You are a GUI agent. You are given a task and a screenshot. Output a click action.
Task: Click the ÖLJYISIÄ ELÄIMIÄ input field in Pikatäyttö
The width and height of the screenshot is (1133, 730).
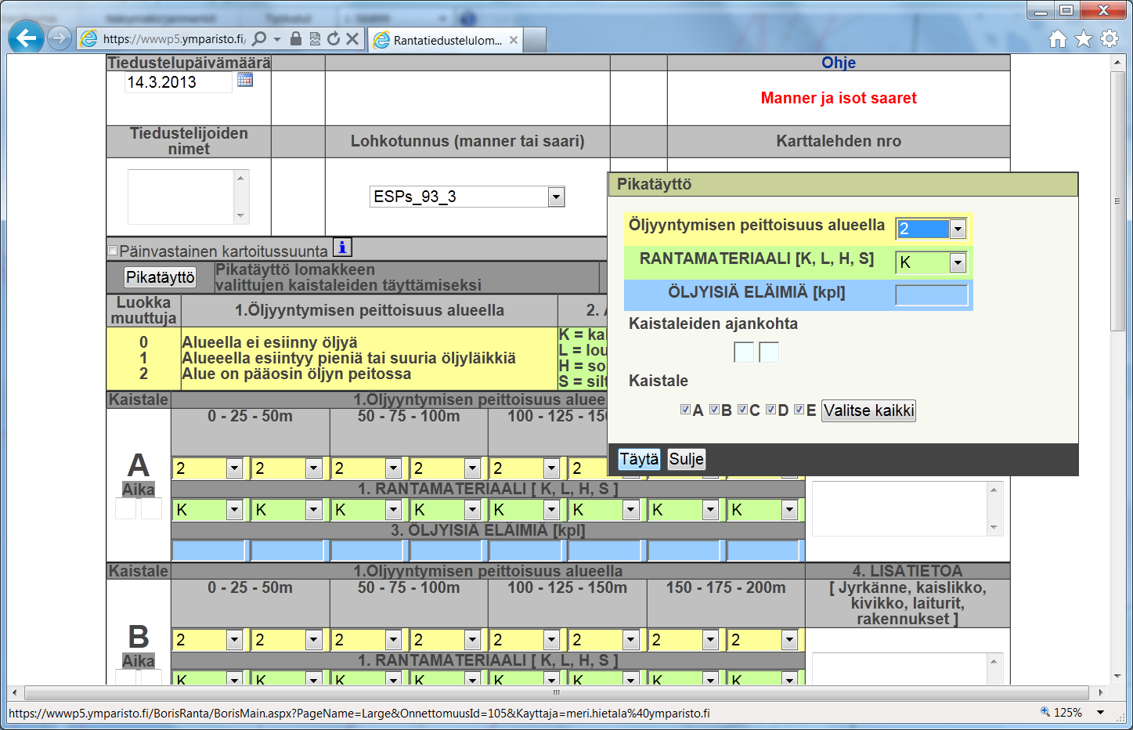click(x=932, y=295)
